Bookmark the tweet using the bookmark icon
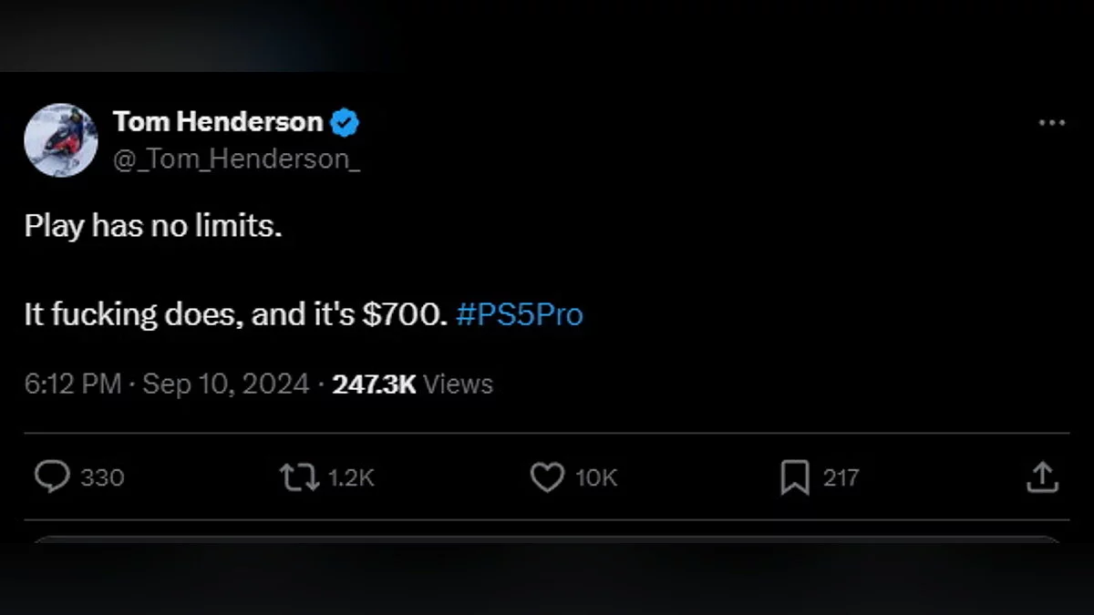This screenshot has height=615, width=1094. [795, 477]
